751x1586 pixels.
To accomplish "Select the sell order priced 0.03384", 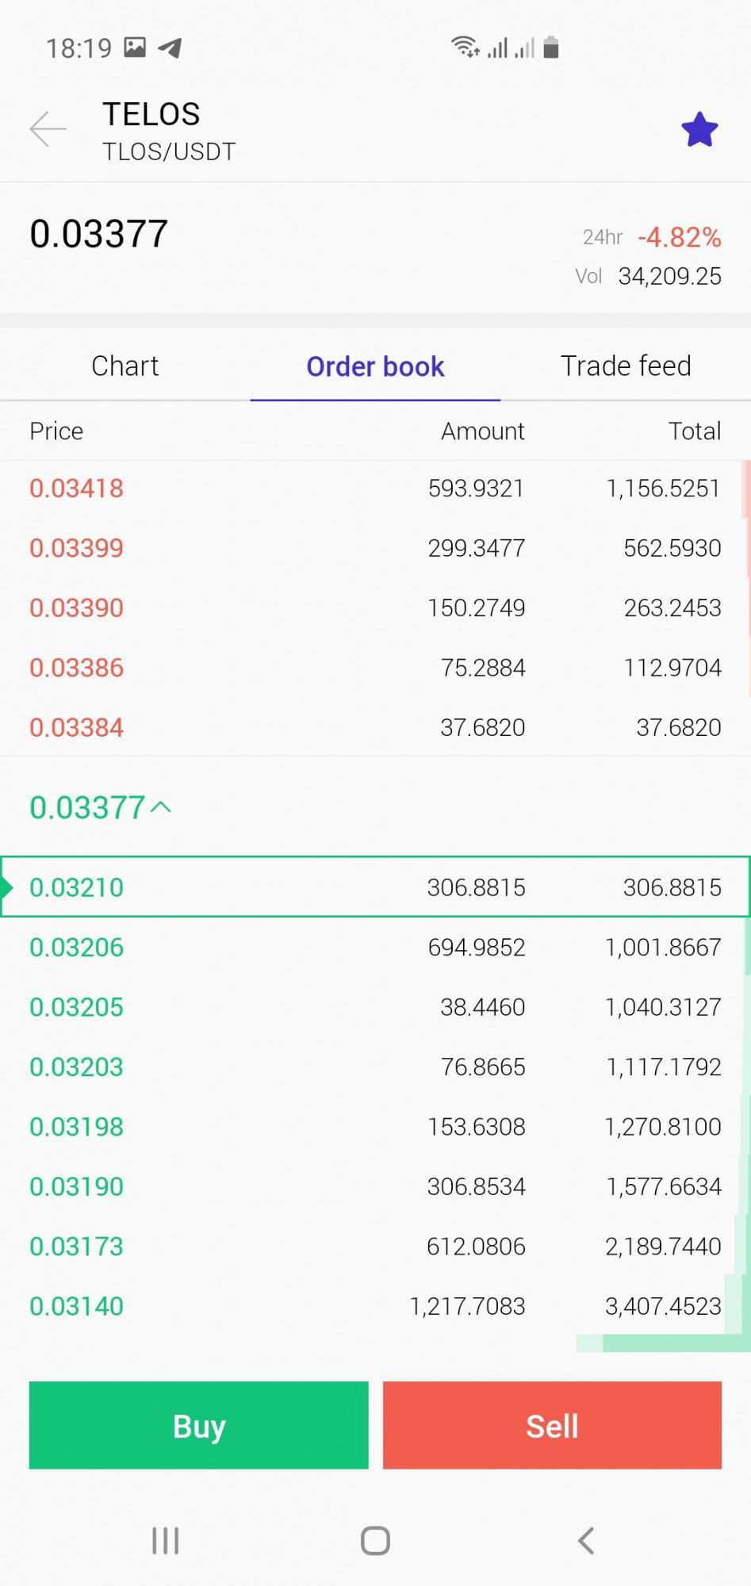I will point(375,727).
